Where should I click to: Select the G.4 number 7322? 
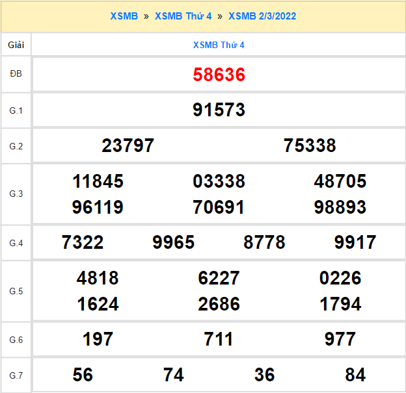[83, 243]
